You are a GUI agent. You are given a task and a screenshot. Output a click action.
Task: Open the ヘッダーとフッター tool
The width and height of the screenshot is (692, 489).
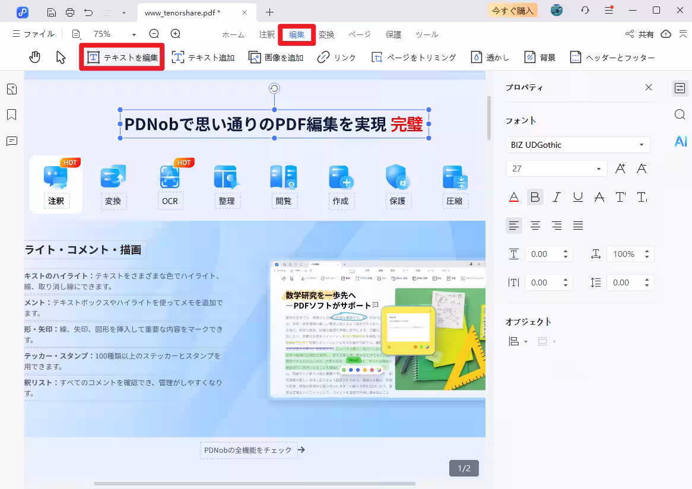pyautogui.click(x=612, y=57)
